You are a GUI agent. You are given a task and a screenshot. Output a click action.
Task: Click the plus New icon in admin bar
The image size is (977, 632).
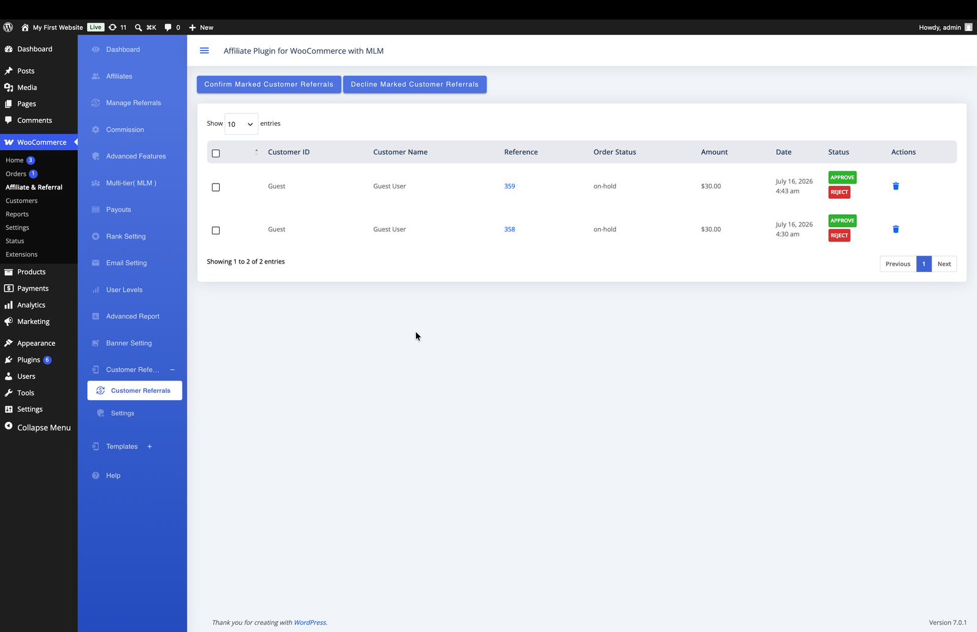click(192, 27)
